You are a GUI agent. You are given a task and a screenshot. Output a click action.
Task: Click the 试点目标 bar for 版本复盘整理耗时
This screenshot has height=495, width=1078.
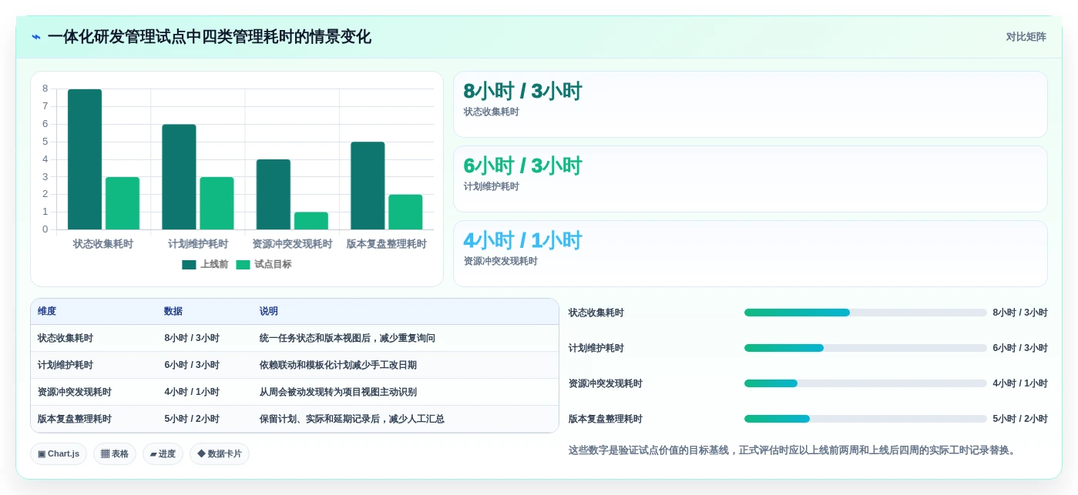tap(405, 212)
